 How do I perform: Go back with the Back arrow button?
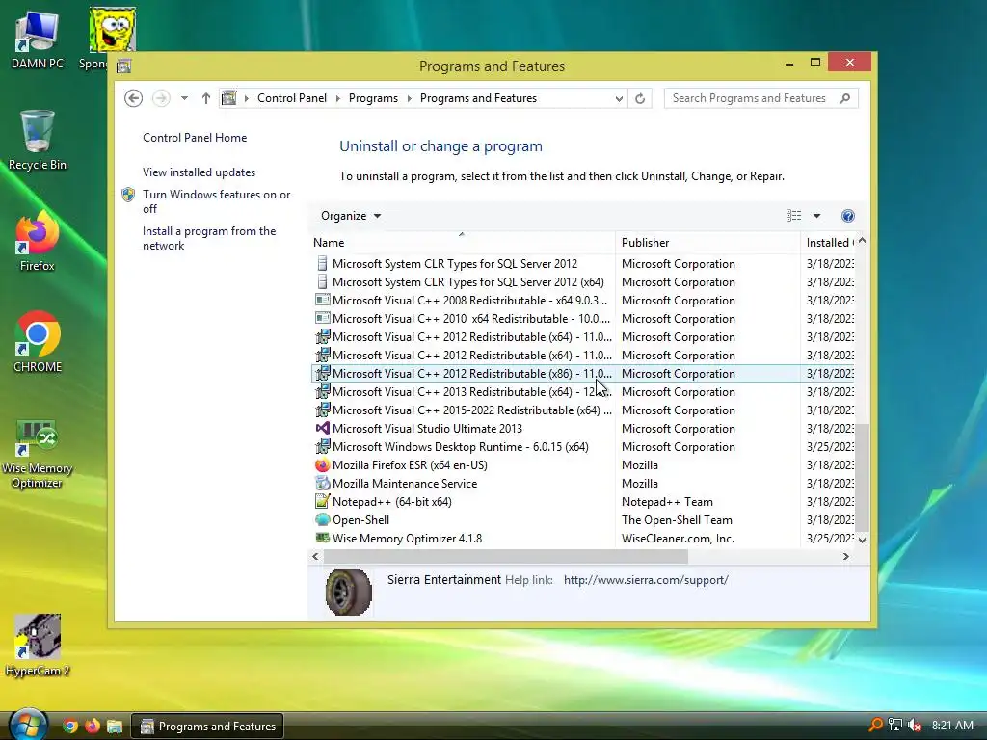(133, 98)
